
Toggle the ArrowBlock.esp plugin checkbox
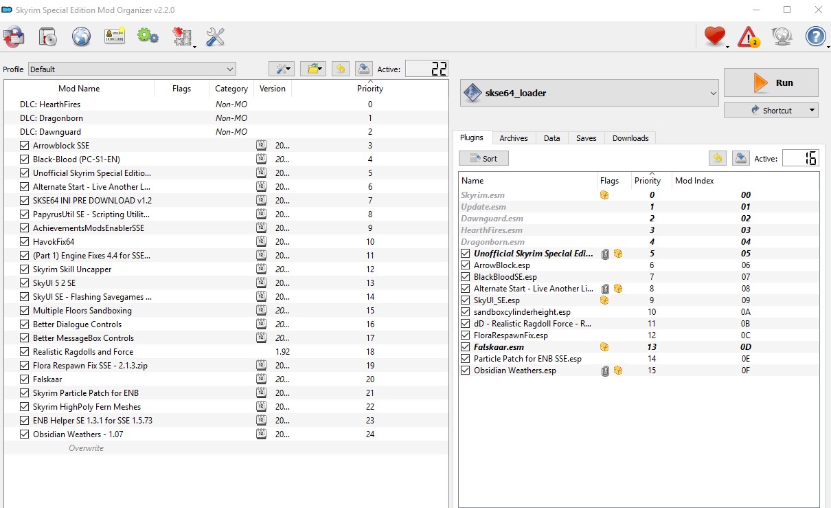click(466, 265)
